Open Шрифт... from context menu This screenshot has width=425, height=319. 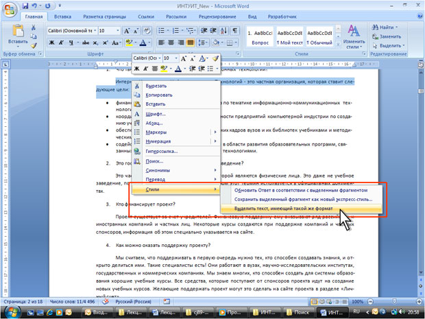point(176,114)
